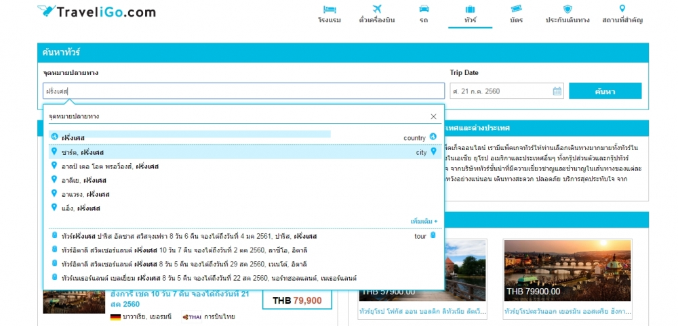The height and width of the screenshot is (326, 678).
Task: Expand more cities with เพิ่มเติม +
Action: [424, 221]
